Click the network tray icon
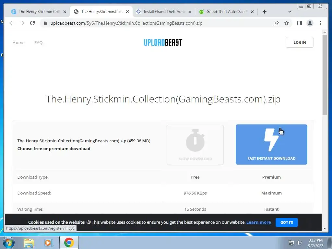The width and height of the screenshot is (332, 249). tap(291, 243)
